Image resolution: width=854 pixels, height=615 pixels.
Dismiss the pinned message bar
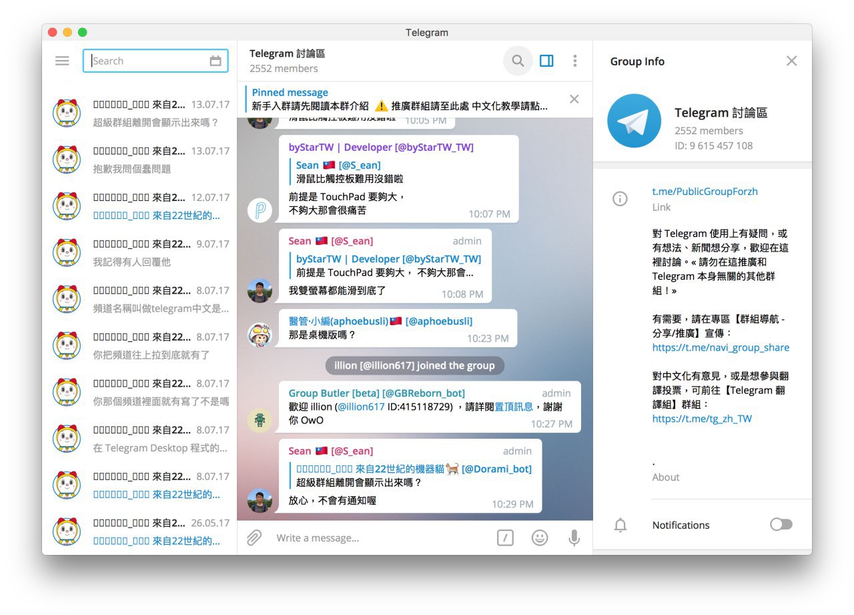[x=574, y=99]
